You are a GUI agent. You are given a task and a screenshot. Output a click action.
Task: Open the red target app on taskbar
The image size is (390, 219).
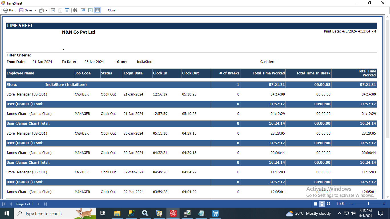[x=173, y=213]
